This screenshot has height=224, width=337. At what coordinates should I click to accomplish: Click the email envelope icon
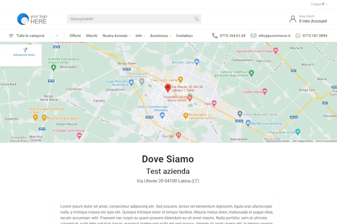[253, 35]
